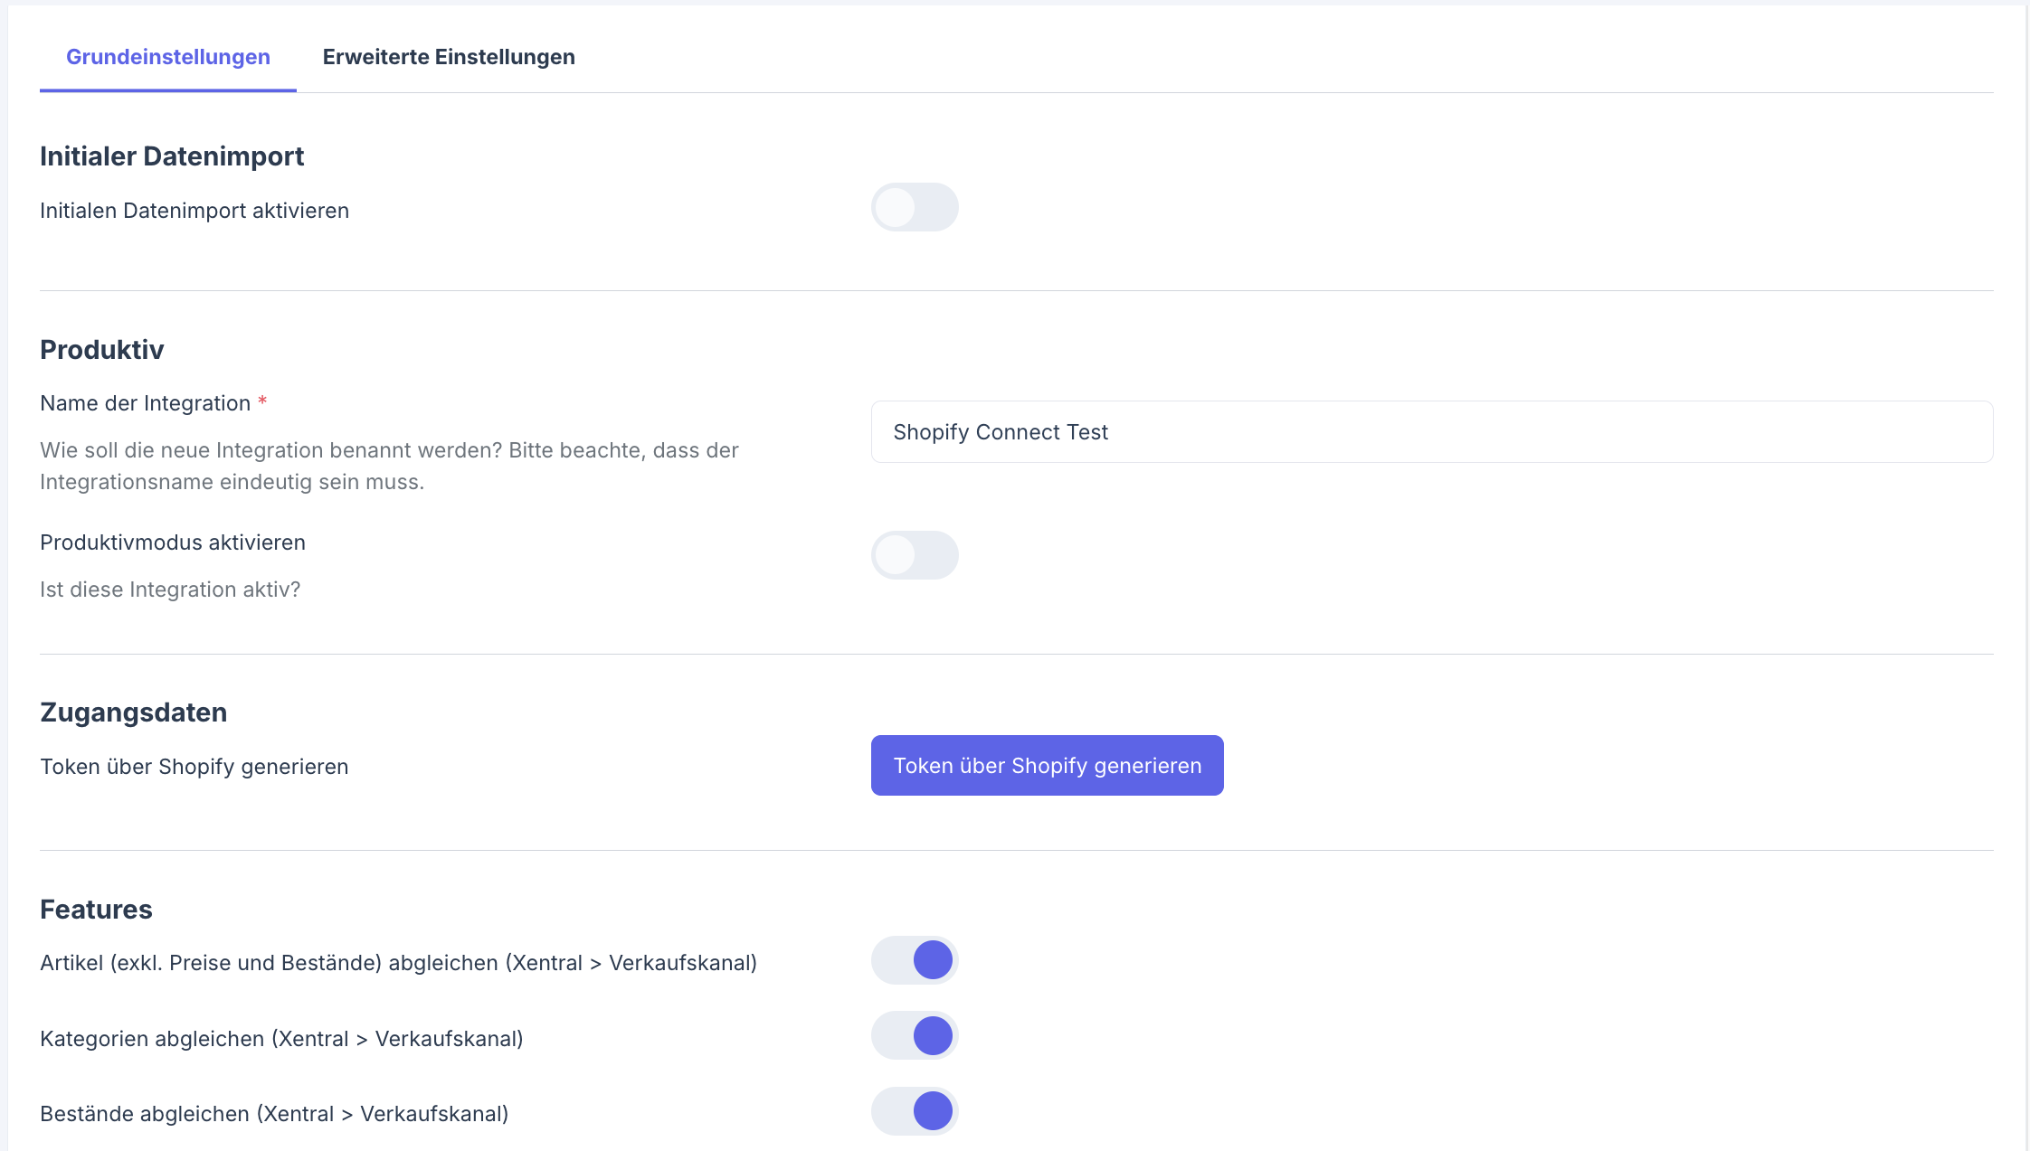Disable the Artikel abgleichen toggle switch

[x=915, y=960]
